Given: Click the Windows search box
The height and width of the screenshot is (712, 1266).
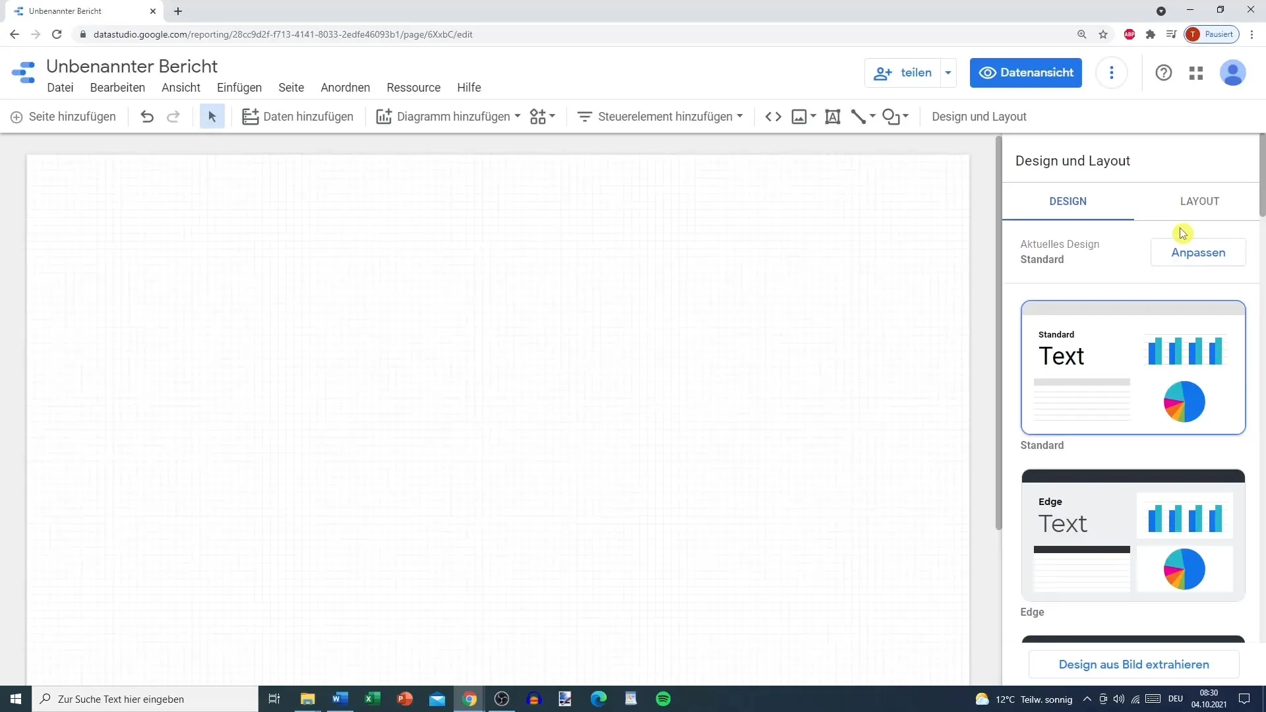Looking at the screenshot, I should (145, 699).
